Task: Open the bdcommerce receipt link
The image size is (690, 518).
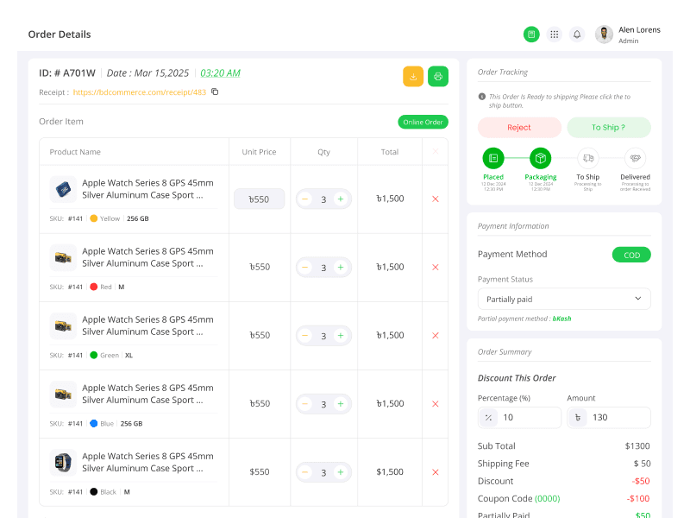Action: click(140, 92)
